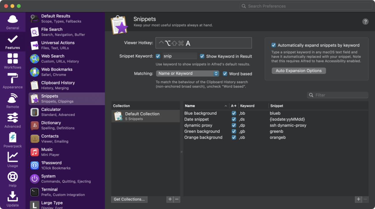The width and height of the screenshot is (375, 209).
Task: Open the General preferences section
Action: (13, 22)
